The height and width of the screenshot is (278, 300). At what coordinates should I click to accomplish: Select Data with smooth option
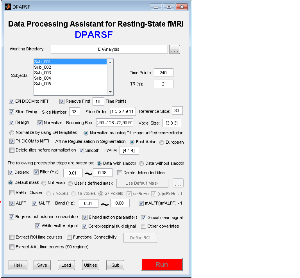coord(99,164)
